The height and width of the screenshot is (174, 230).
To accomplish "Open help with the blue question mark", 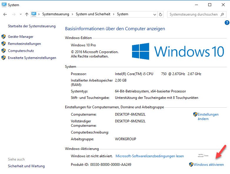I will click(x=227, y=23).
